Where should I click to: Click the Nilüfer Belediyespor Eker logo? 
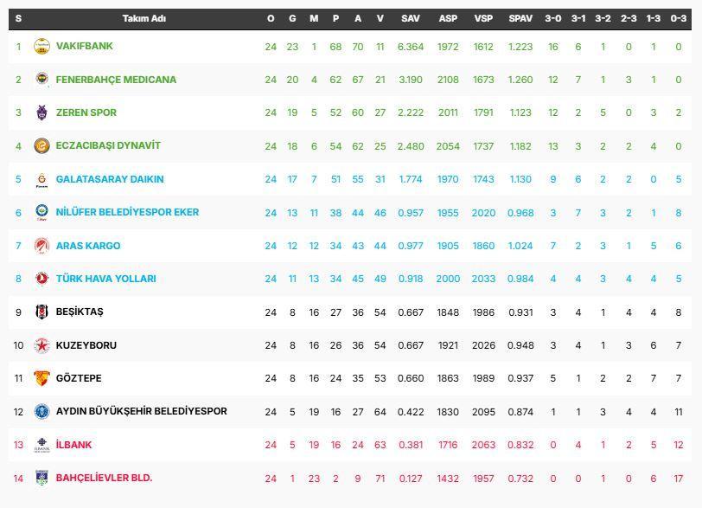coord(41,213)
